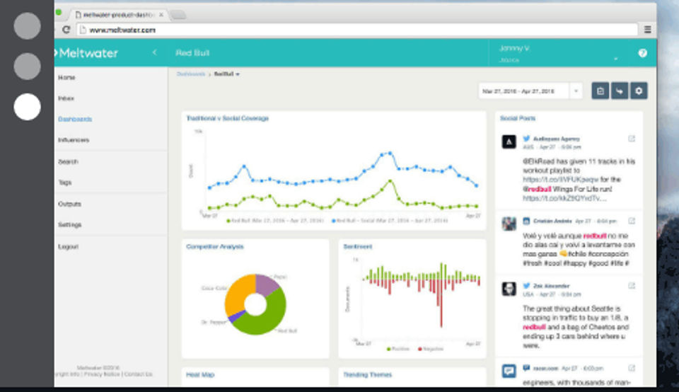The image size is (679, 392).
Task: Toggle the green Red Bull series legend
Action: (x=275, y=221)
